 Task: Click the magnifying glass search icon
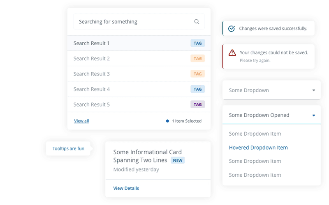[x=197, y=22]
